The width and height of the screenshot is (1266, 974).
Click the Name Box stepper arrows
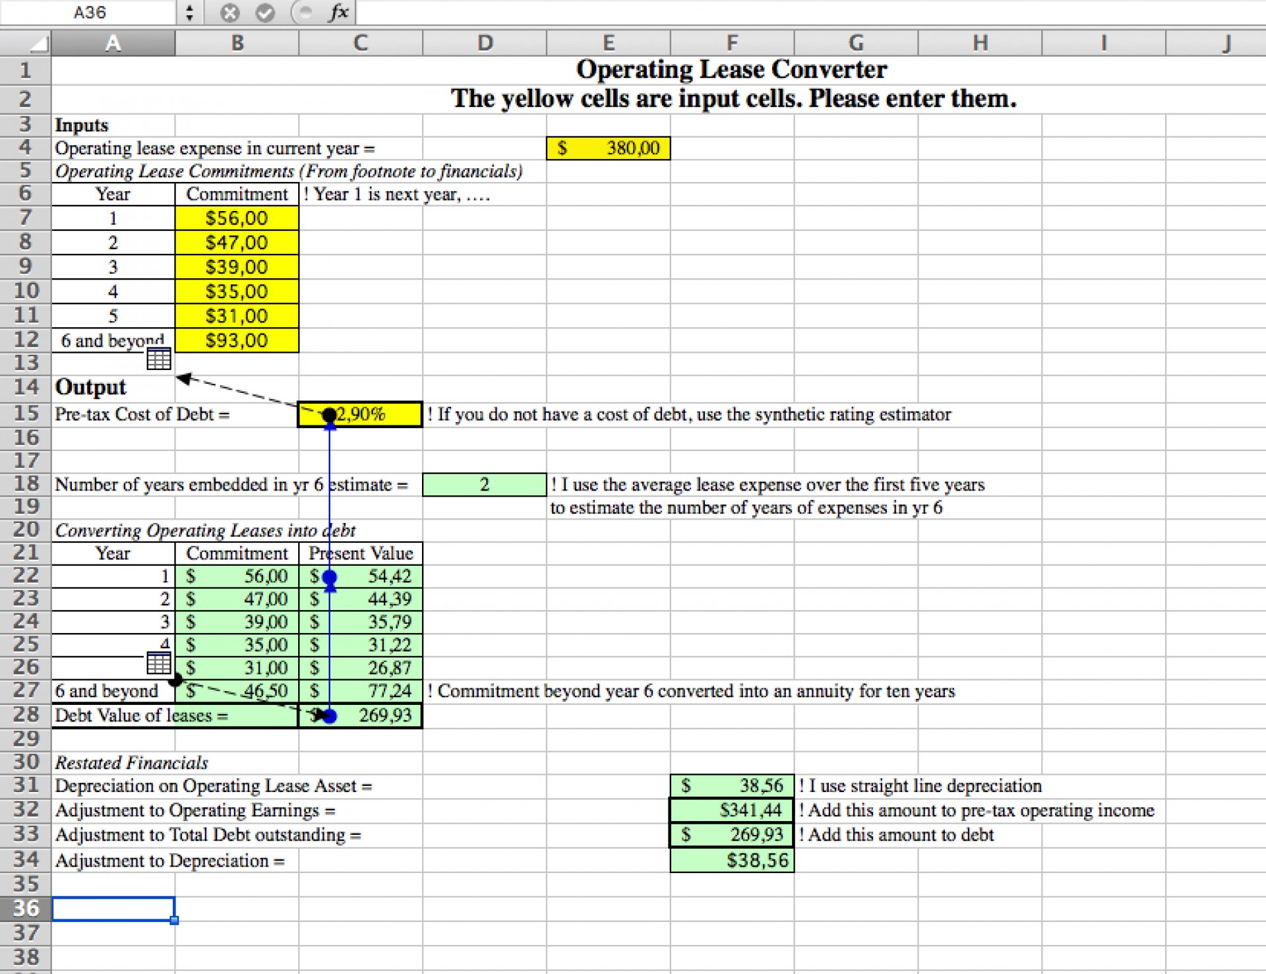tap(189, 13)
